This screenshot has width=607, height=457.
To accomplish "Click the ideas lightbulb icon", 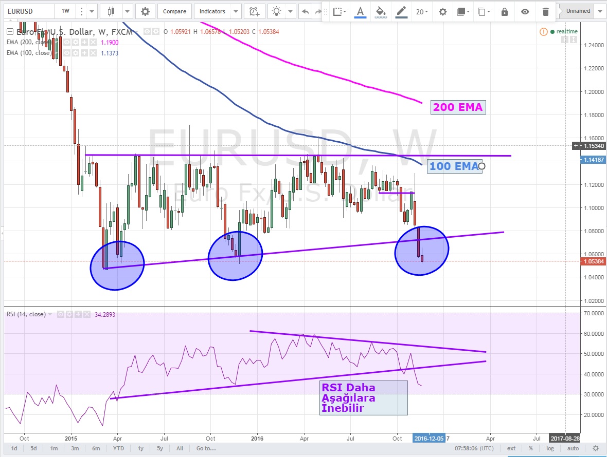I will point(277,11).
